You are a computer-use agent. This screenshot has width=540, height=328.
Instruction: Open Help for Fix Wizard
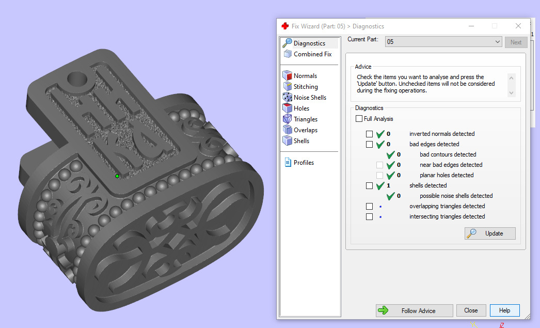click(x=504, y=310)
